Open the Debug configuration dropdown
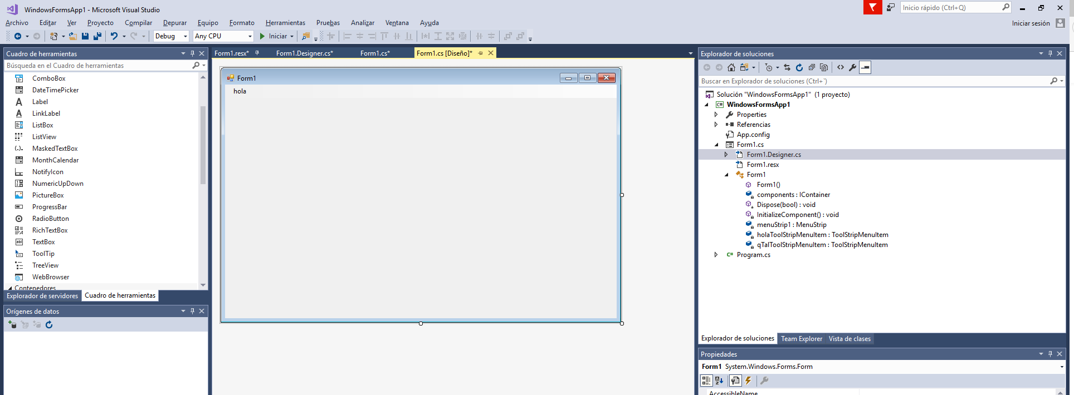This screenshot has height=395, width=1074. pyautogui.click(x=171, y=36)
